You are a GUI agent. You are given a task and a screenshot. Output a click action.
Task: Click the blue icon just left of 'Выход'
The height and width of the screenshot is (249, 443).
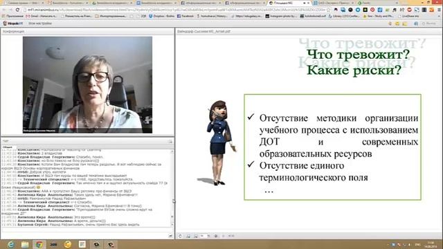click(x=416, y=24)
